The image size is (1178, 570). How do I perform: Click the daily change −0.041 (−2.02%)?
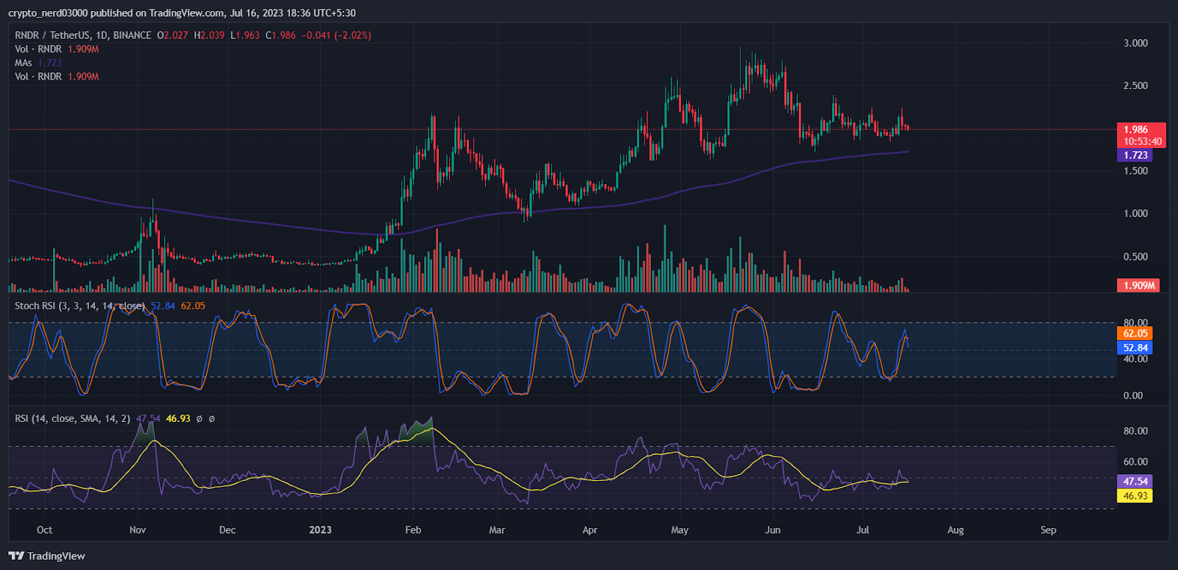coord(336,35)
